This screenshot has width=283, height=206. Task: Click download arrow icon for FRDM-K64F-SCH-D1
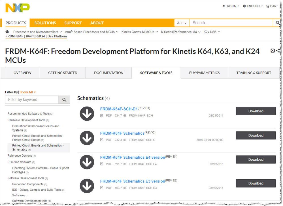pyautogui.click(x=87, y=114)
